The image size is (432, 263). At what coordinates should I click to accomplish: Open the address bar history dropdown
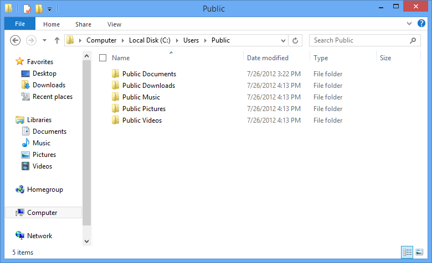pyautogui.click(x=283, y=41)
